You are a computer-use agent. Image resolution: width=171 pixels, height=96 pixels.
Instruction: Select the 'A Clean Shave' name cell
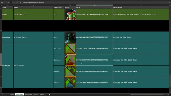(33, 37)
